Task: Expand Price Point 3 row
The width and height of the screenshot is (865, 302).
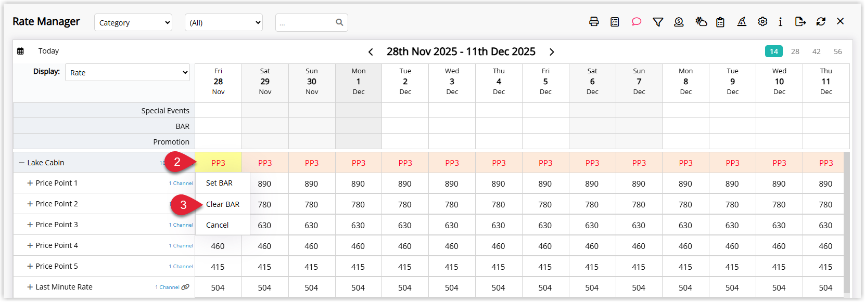Action: [30, 225]
